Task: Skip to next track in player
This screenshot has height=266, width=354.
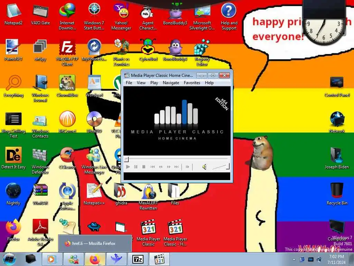Action: 177,167
